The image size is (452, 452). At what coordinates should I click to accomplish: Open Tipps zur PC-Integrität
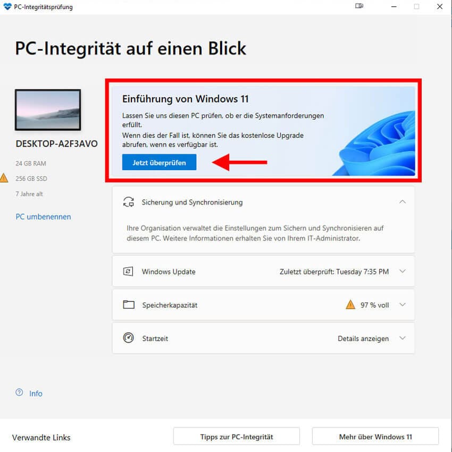(x=237, y=437)
